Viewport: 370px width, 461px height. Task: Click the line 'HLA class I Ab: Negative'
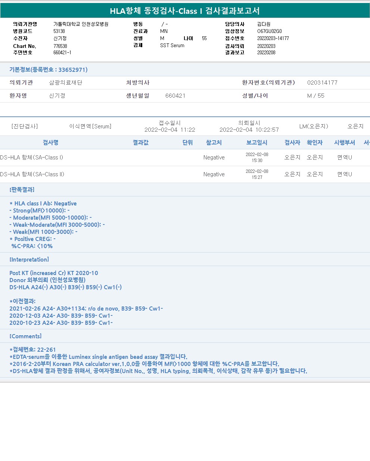43,204
